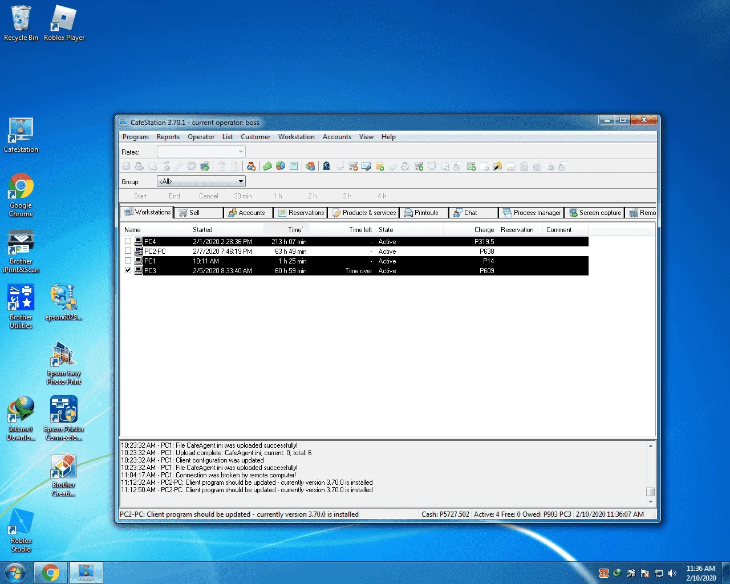
Task: Tick the PC1 workstation checkbox
Action: click(x=128, y=261)
